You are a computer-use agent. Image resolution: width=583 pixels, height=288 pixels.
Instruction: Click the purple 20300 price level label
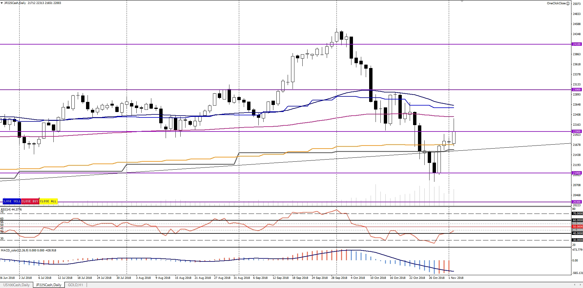(577, 202)
